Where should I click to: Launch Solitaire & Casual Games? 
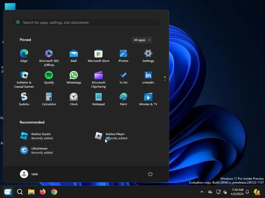coord(24,79)
